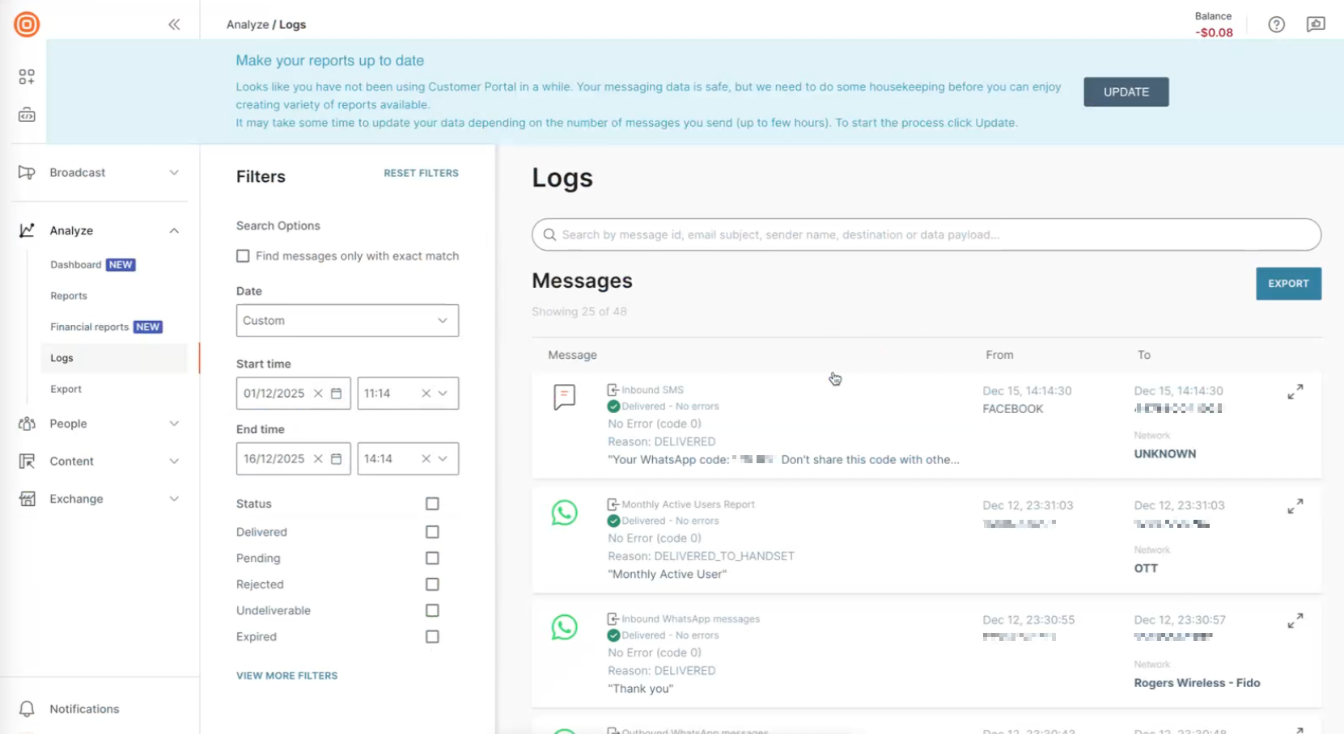
Task: Select the SMS message bubble icon
Action: [563, 397]
